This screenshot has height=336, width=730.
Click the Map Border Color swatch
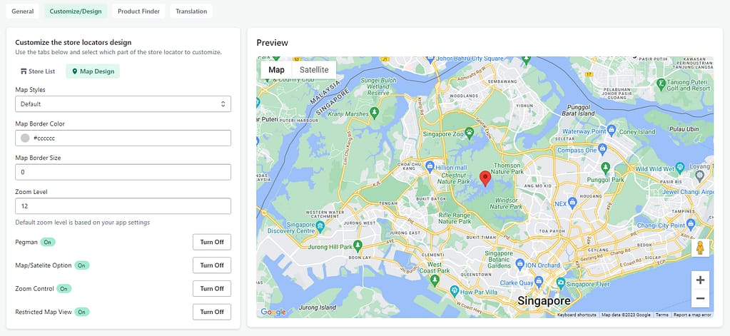(26, 138)
